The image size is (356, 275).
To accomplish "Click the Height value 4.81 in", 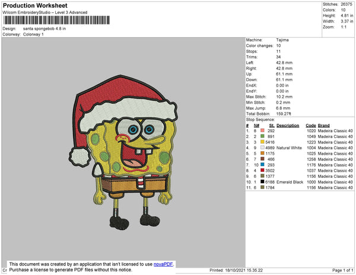I will click(347, 15).
